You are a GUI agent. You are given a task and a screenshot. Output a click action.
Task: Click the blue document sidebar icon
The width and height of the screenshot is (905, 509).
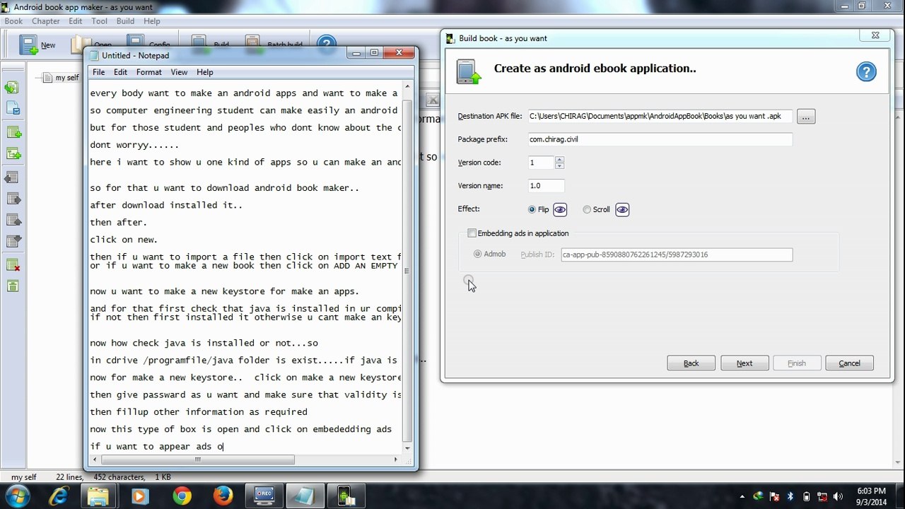pyautogui.click(x=13, y=109)
